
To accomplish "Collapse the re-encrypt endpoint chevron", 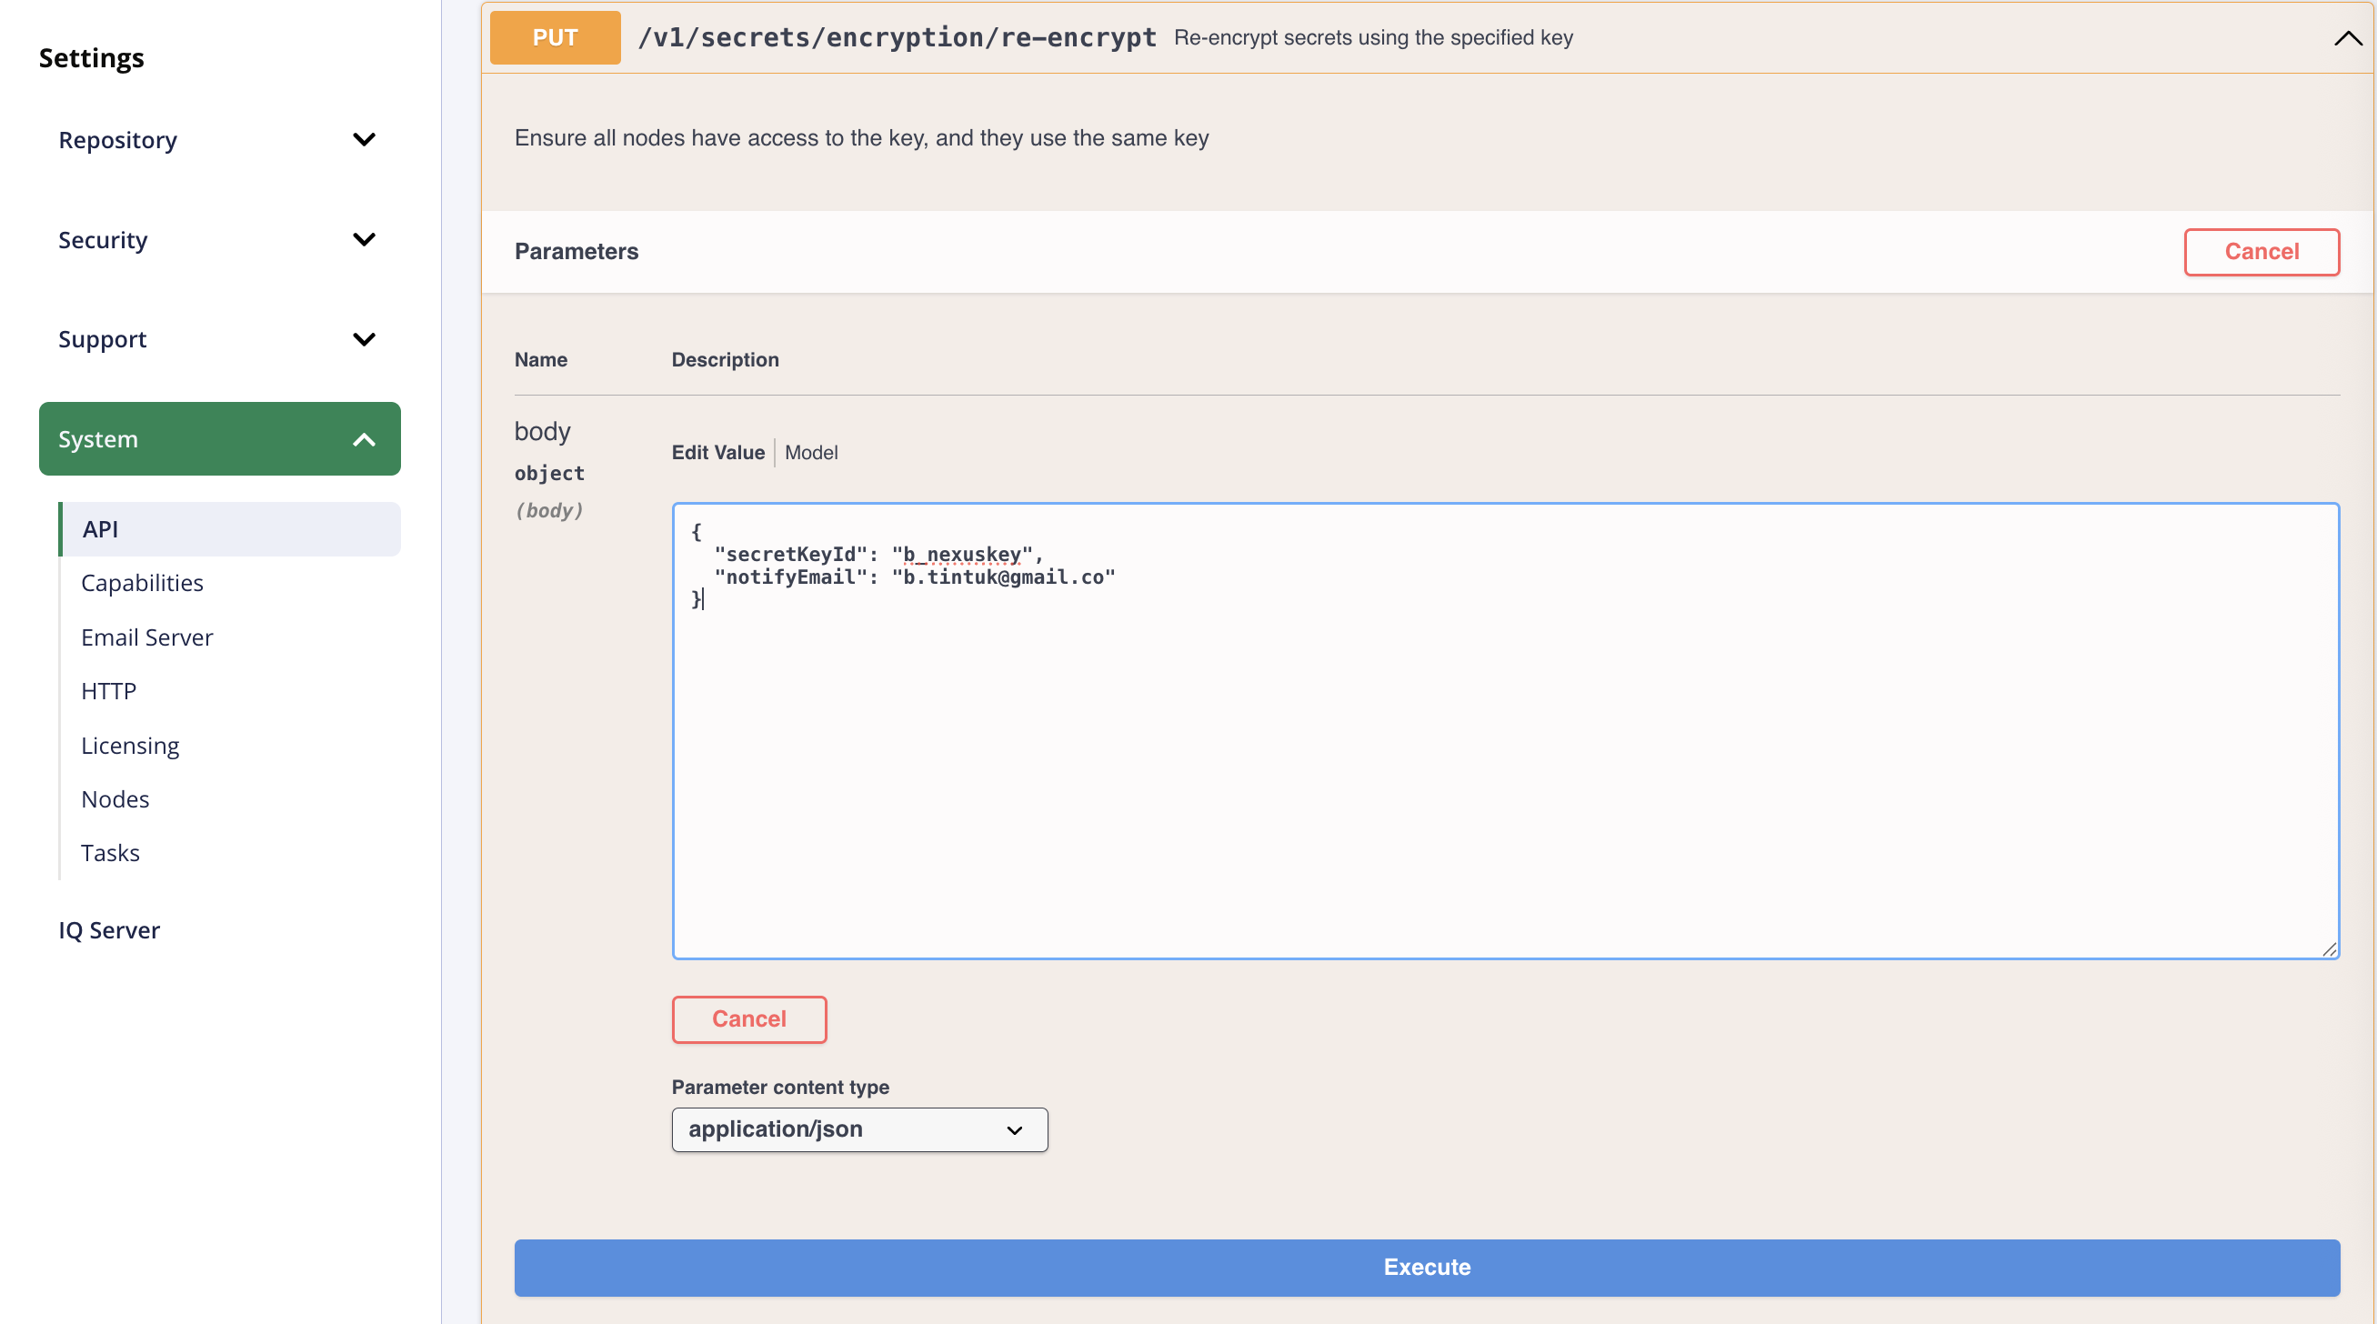I will click(x=2347, y=38).
